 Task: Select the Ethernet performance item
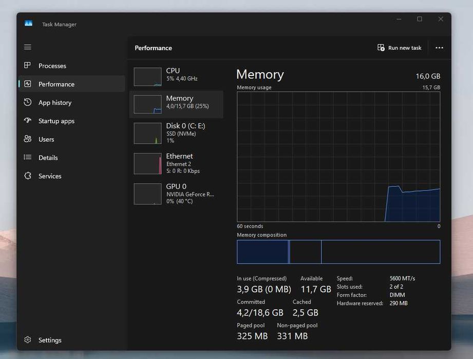(x=176, y=163)
